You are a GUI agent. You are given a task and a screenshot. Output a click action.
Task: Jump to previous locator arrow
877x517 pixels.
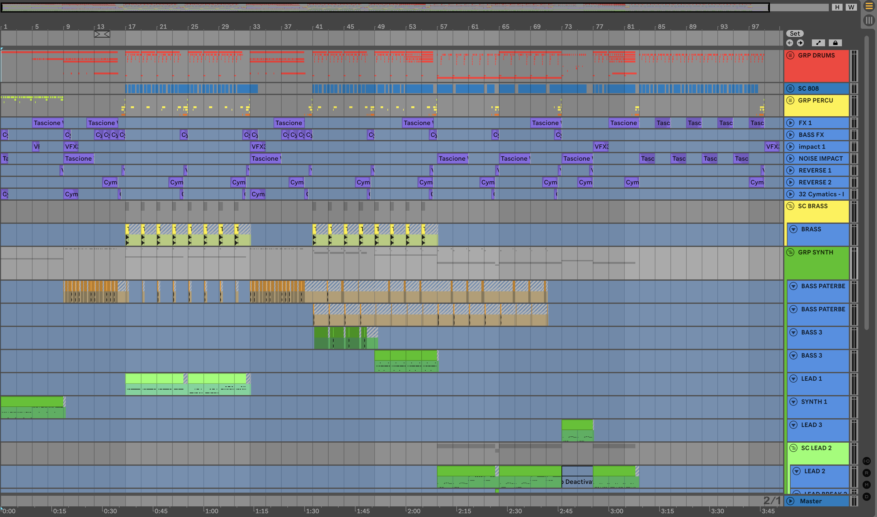pyautogui.click(x=790, y=43)
